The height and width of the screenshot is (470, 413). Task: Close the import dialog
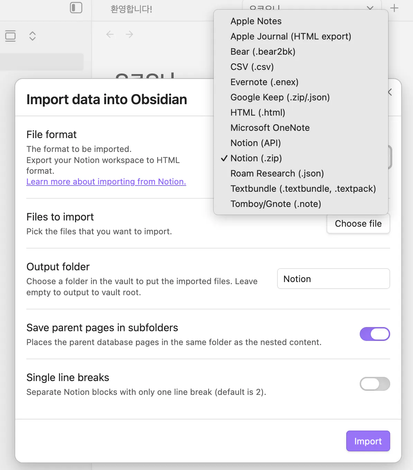(x=391, y=92)
